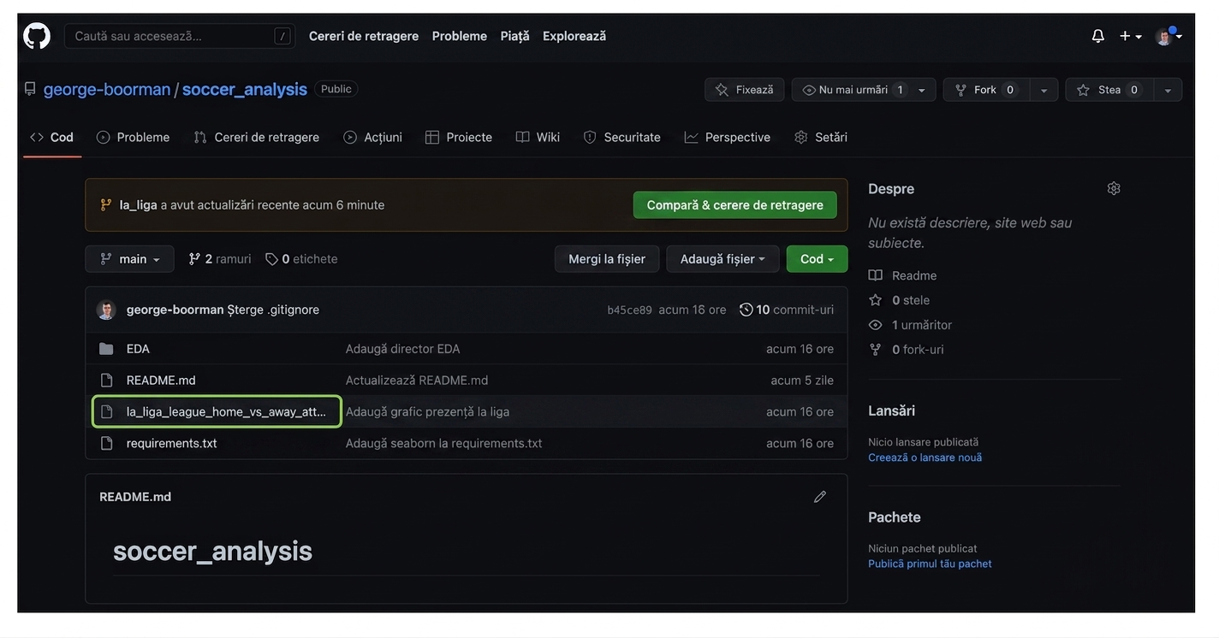The width and height of the screenshot is (1219, 638).
Task: Click the Mergi la fișier button
Action: pos(607,259)
